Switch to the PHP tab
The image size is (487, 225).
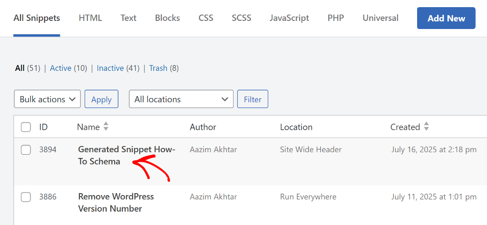336,18
